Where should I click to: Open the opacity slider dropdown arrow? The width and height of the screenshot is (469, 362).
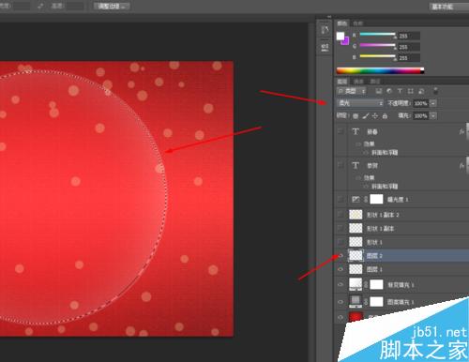[x=433, y=103]
